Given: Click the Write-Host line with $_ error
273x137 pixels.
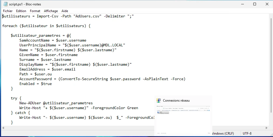Looking at the screenshot, I should pyautogui.click(x=87, y=118).
